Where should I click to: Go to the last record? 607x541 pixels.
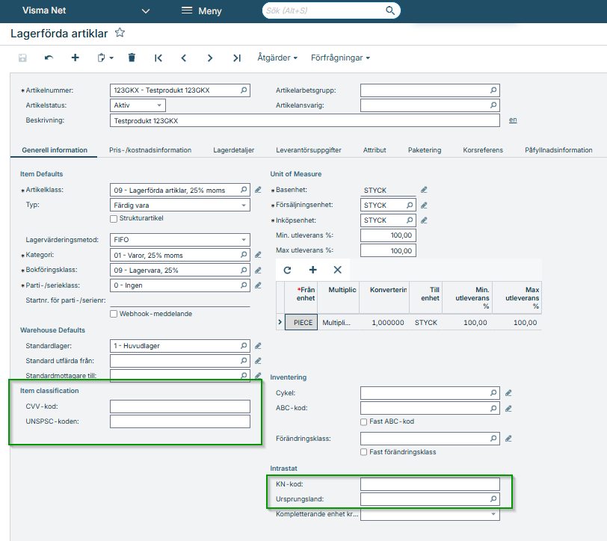click(x=237, y=58)
